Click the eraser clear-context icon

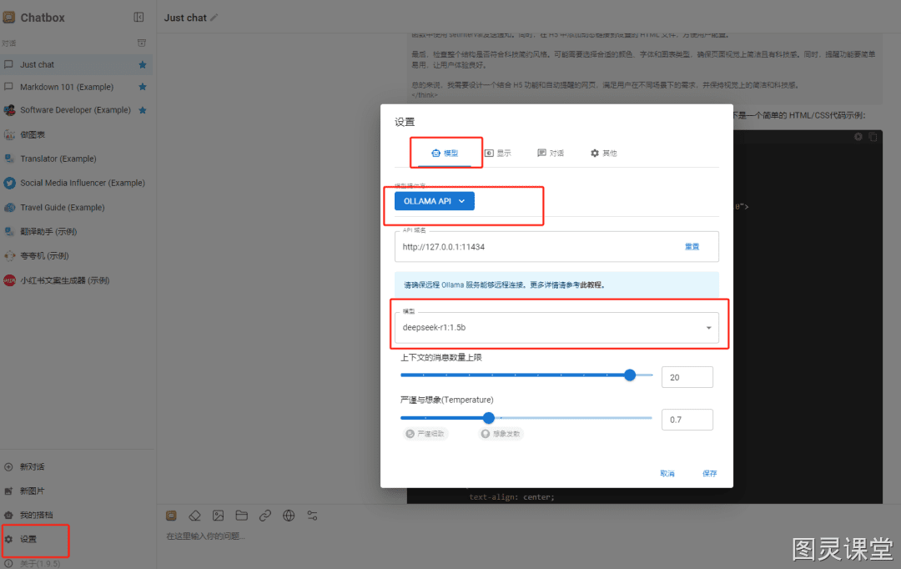pyautogui.click(x=194, y=516)
